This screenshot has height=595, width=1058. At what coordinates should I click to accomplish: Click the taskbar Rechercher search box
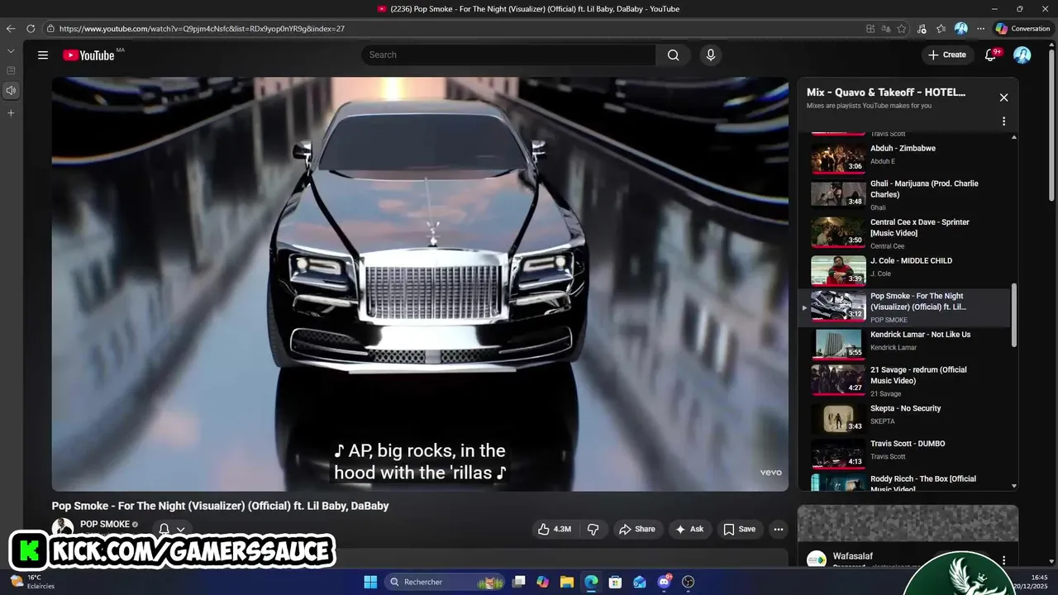point(445,582)
